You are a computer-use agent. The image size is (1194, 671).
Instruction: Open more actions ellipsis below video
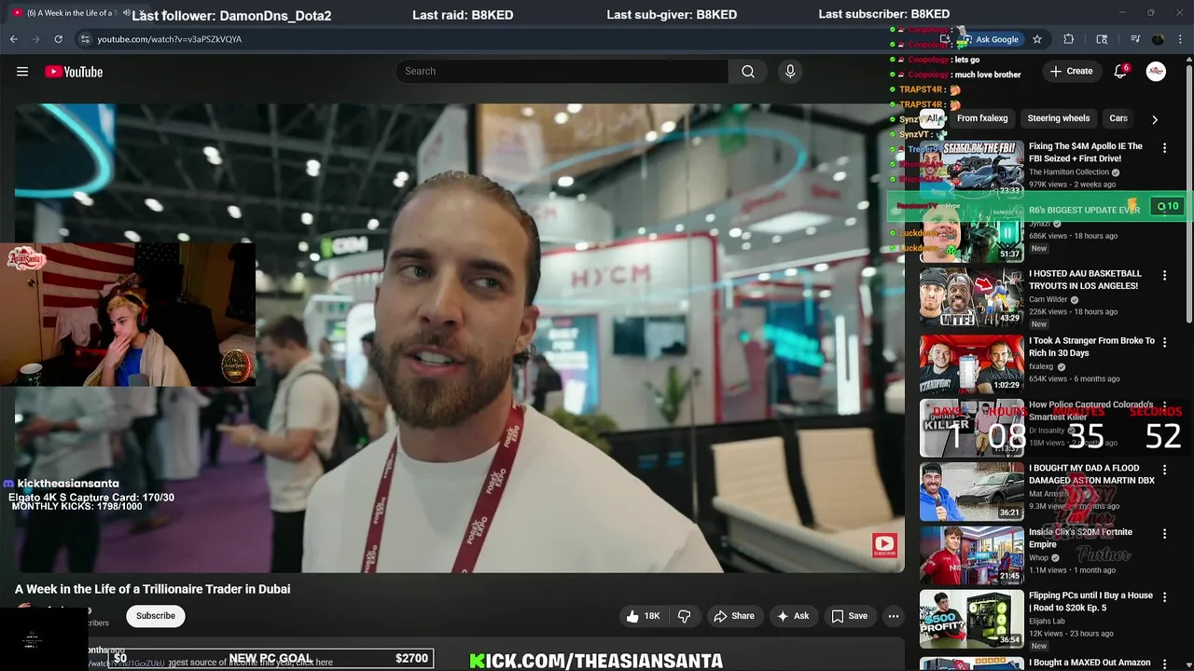893,616
